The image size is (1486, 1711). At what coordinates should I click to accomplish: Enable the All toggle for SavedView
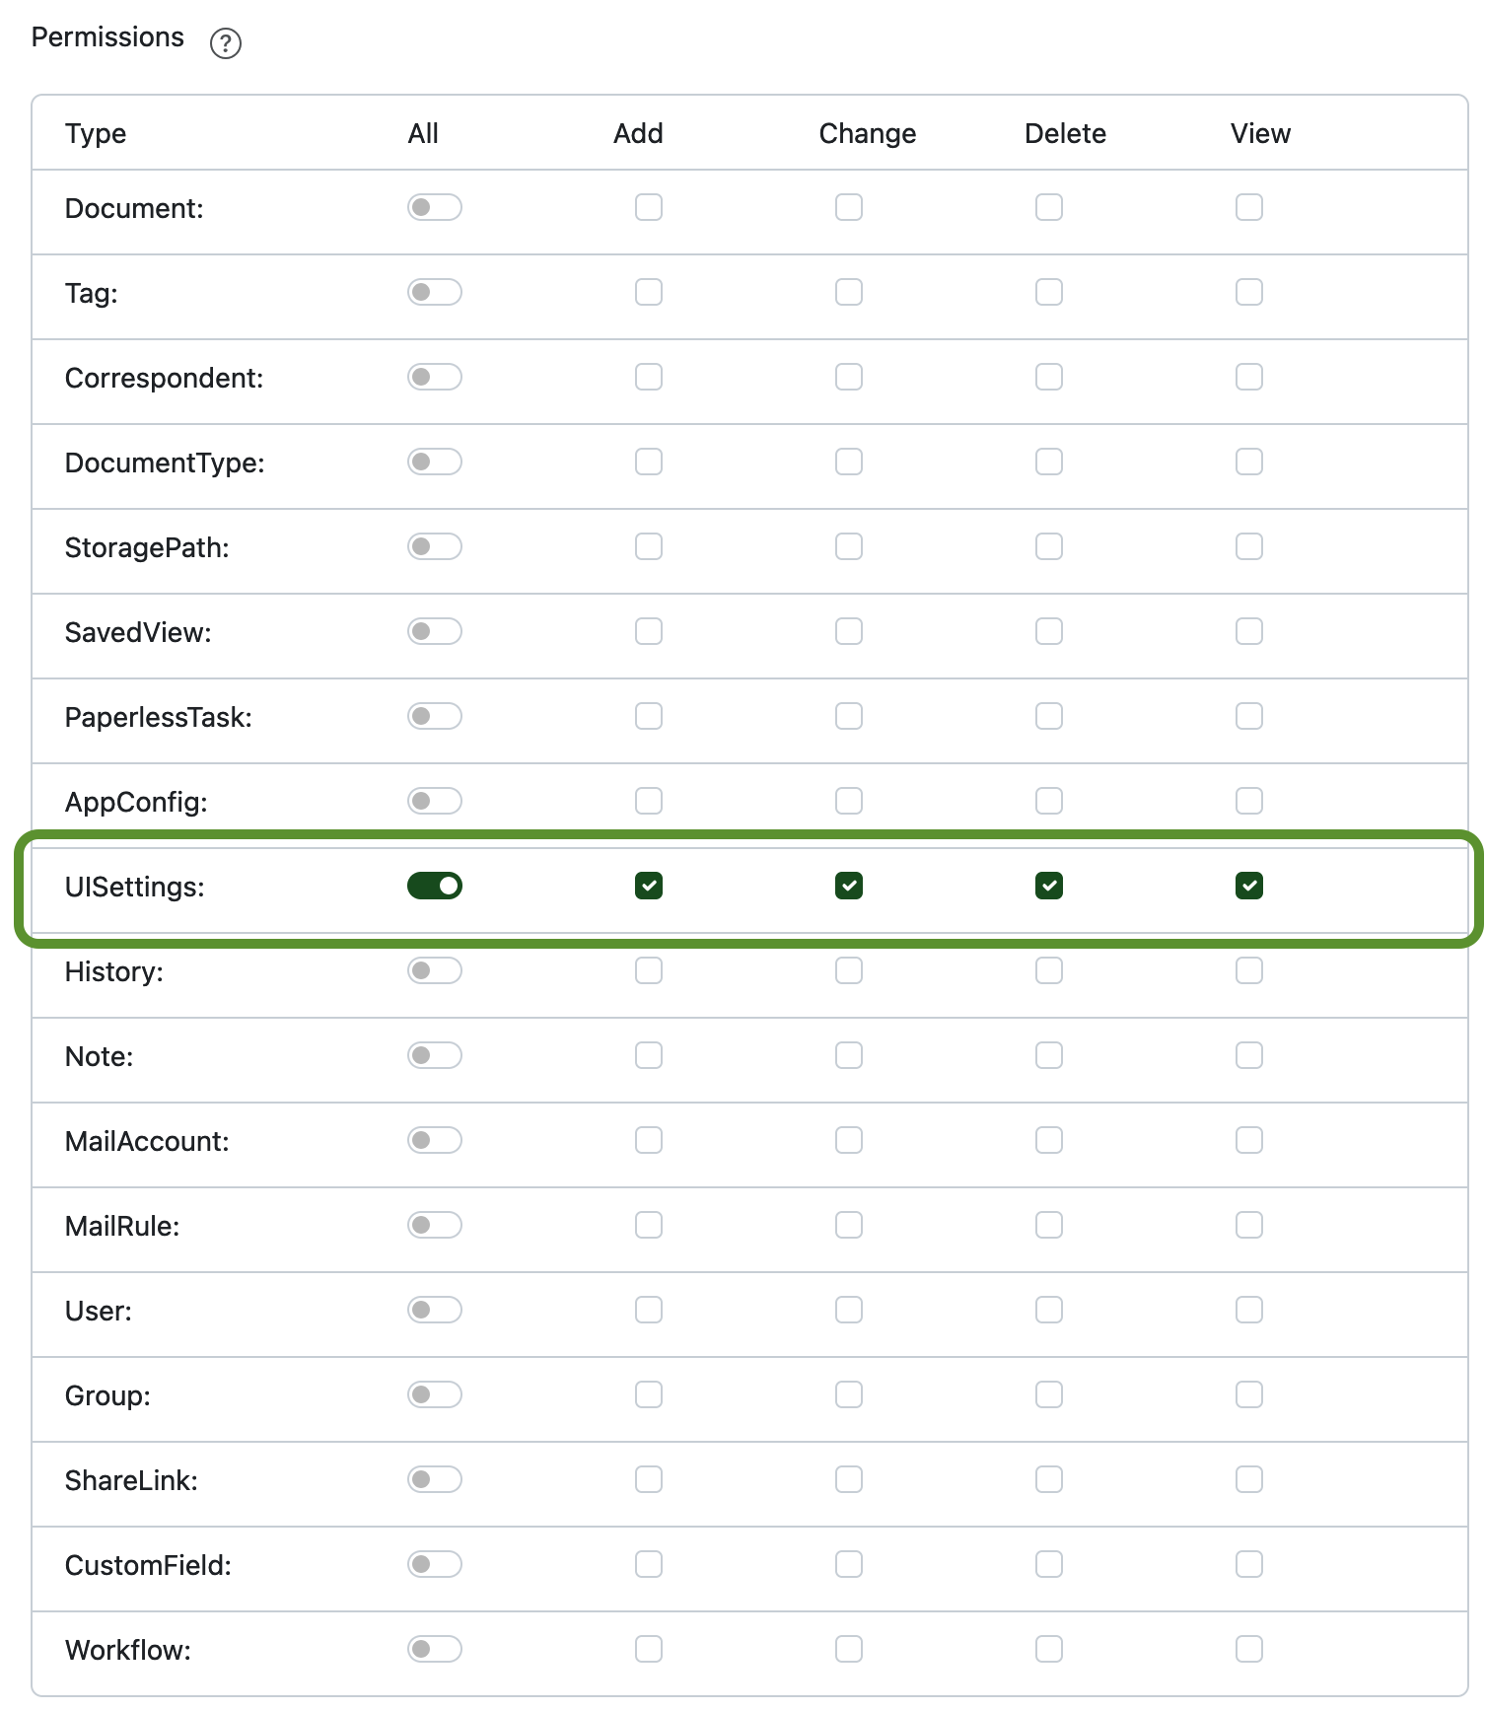coord(434,631)
